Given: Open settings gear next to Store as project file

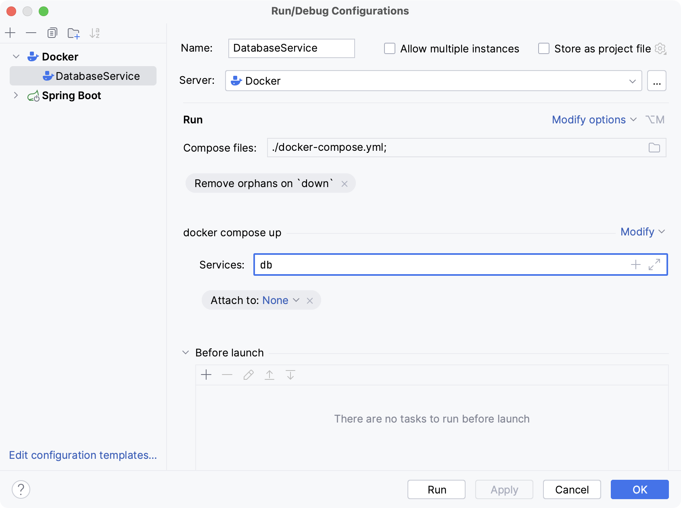Looking at the screenshot, I should 661,48.
